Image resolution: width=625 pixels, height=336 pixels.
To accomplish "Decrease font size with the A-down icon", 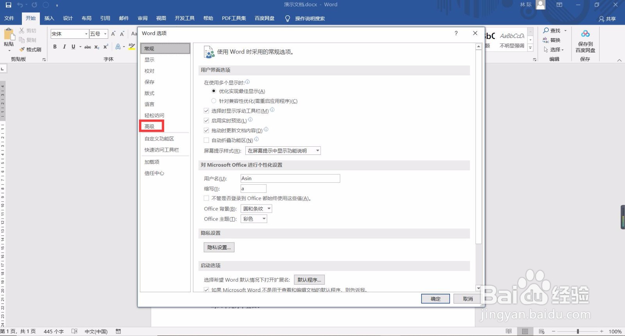I will coord(122,34).
